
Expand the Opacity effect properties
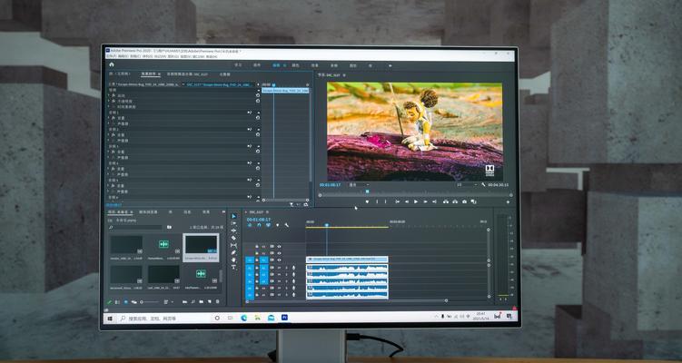(109, 101)
